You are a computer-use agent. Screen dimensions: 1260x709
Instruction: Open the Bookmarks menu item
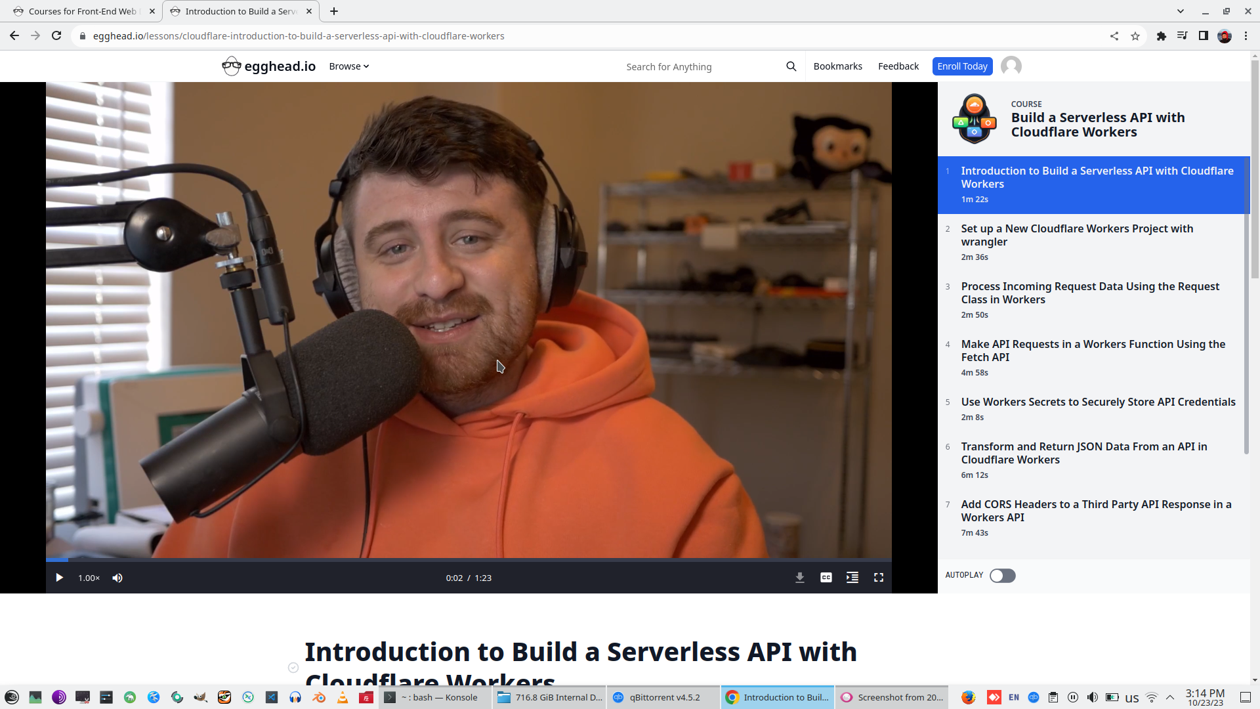[837, 66]
